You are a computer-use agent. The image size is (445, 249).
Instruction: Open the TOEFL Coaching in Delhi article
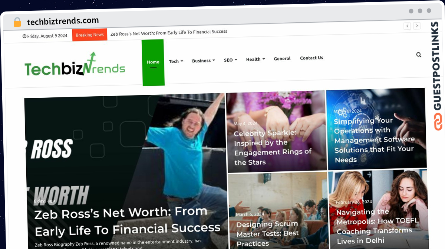coord(378,226)
